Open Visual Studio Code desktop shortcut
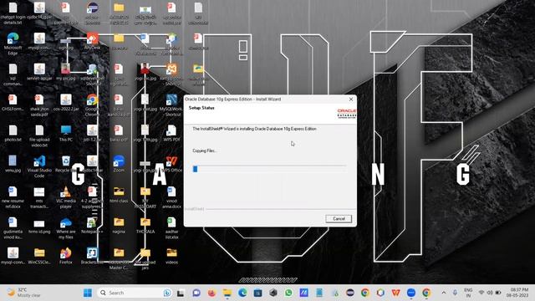This screenshot has width=535, height=301. (39, 166)
